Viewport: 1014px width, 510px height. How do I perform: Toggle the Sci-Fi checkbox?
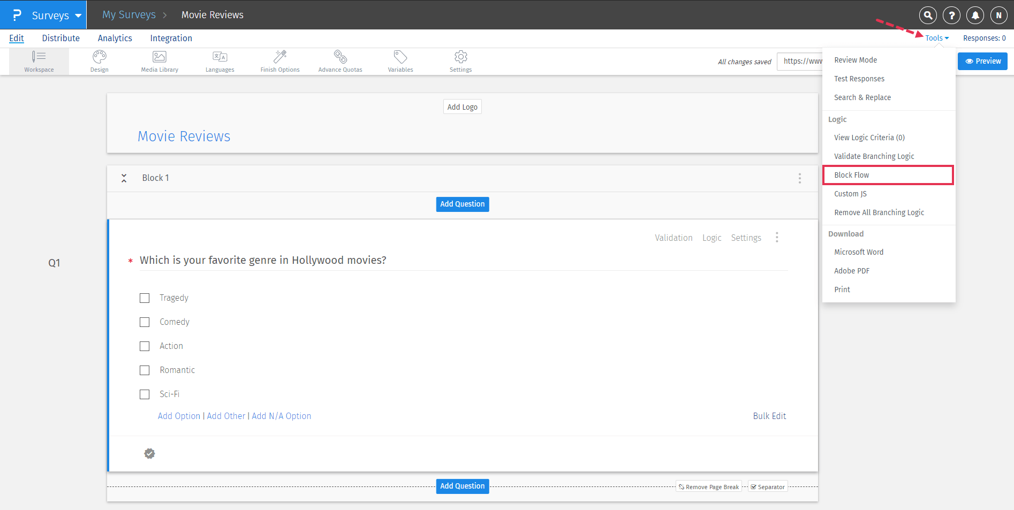point(145,394)
